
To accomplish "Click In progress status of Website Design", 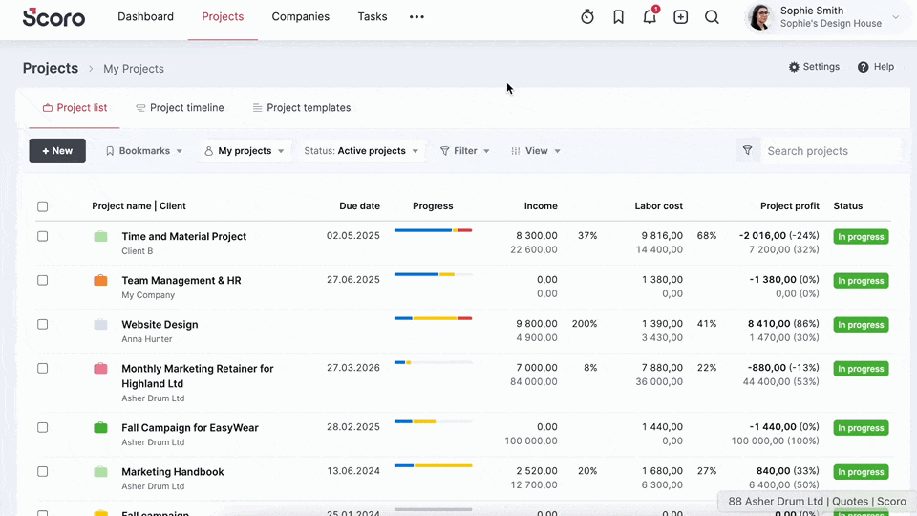I will tap(861, 325).
